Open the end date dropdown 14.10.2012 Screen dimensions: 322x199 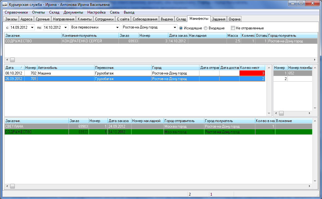pyautogui.click(x=66, y=27)
